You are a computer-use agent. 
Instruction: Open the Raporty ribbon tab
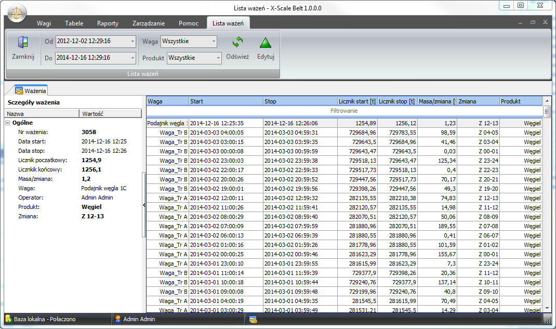pyautogui.click(x=108, y=23)
